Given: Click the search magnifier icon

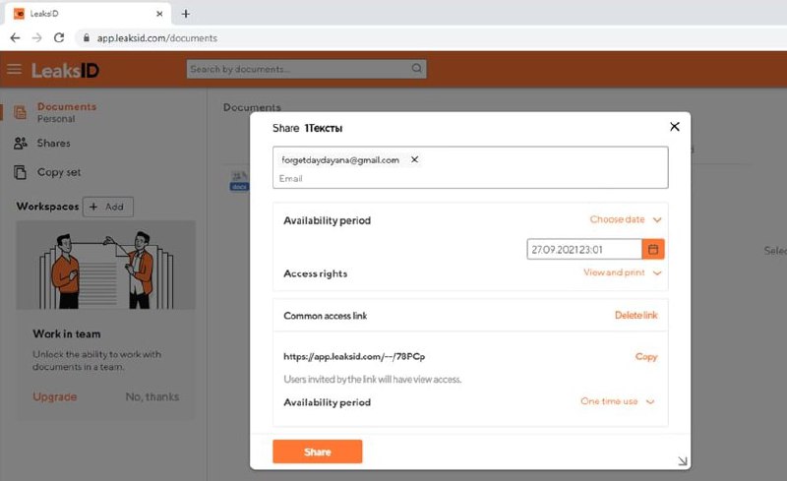Looking at the screenshot, I should point(416,68).
